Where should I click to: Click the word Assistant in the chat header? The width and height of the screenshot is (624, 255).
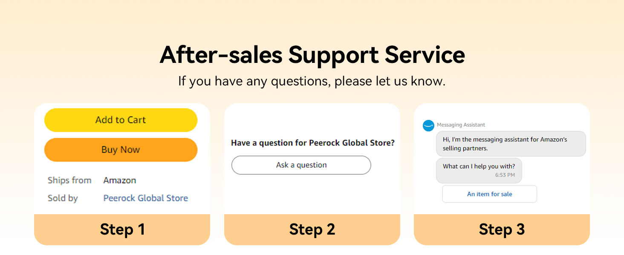coord(473,125)
